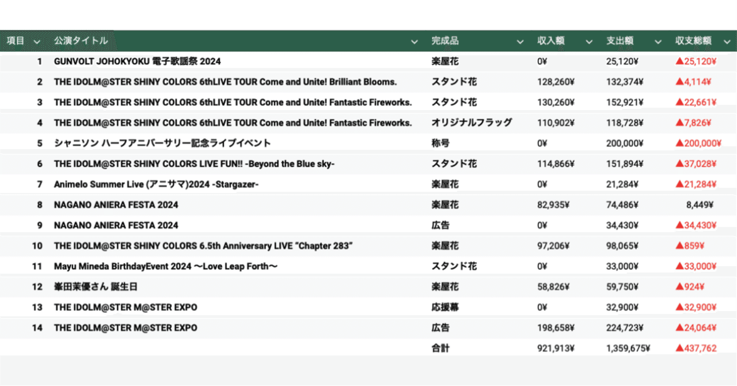Click the income value 198,658¥
Image resolution: width=737 pixels, height=386 pixels.
click(556, 328)
